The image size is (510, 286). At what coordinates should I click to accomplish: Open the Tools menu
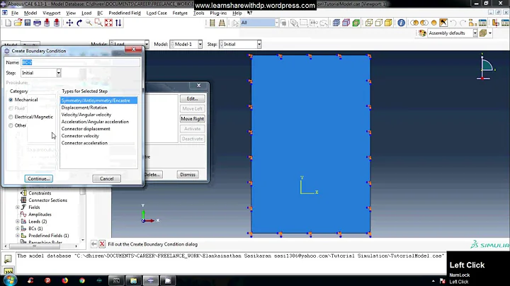[199, 13]
